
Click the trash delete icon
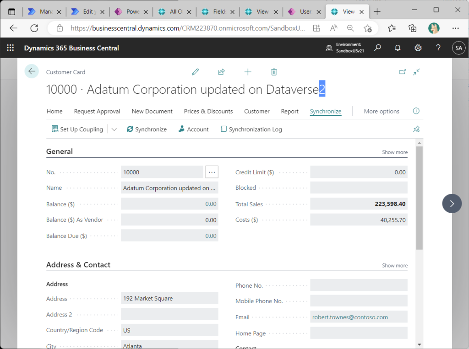[274, 72]
